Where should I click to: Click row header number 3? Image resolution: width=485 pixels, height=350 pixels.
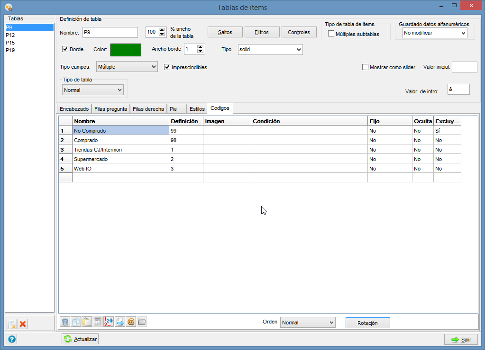pyautogui.click(x=65, y=150)
